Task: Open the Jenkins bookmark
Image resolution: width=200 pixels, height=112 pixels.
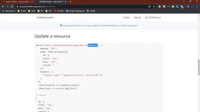Action: (x=91, y=11)
